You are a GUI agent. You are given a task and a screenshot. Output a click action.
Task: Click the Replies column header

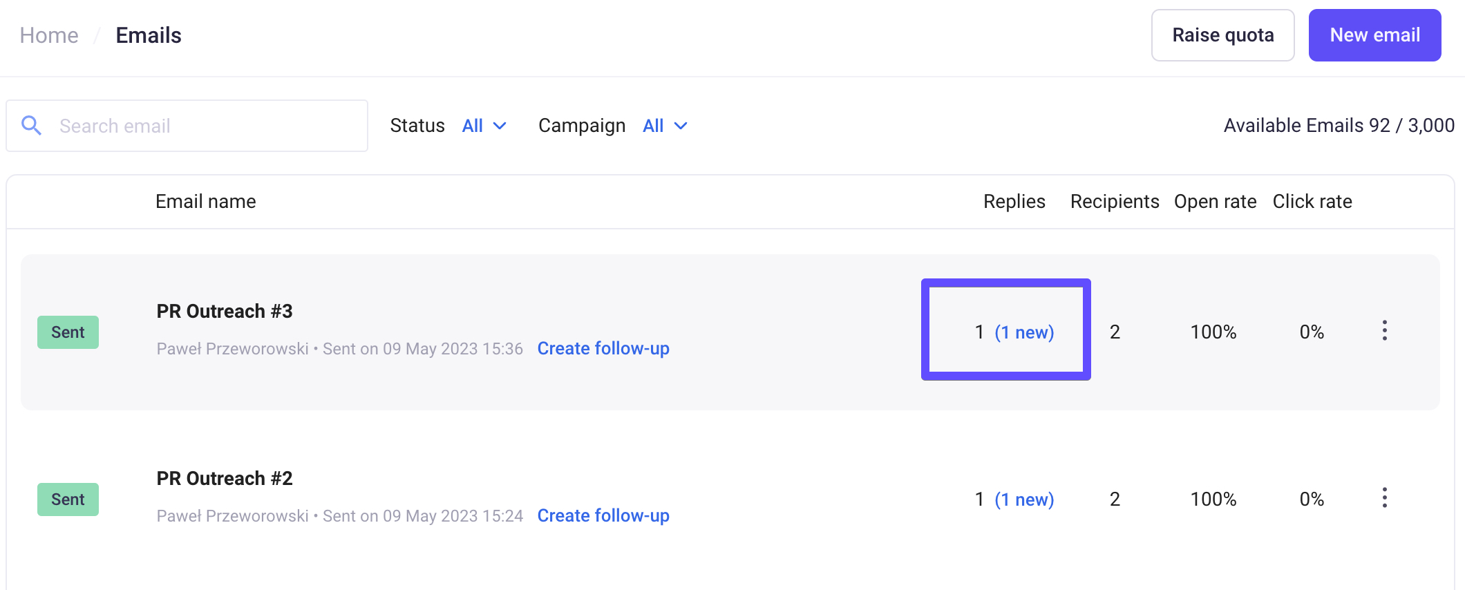[x=1014, y=202]
